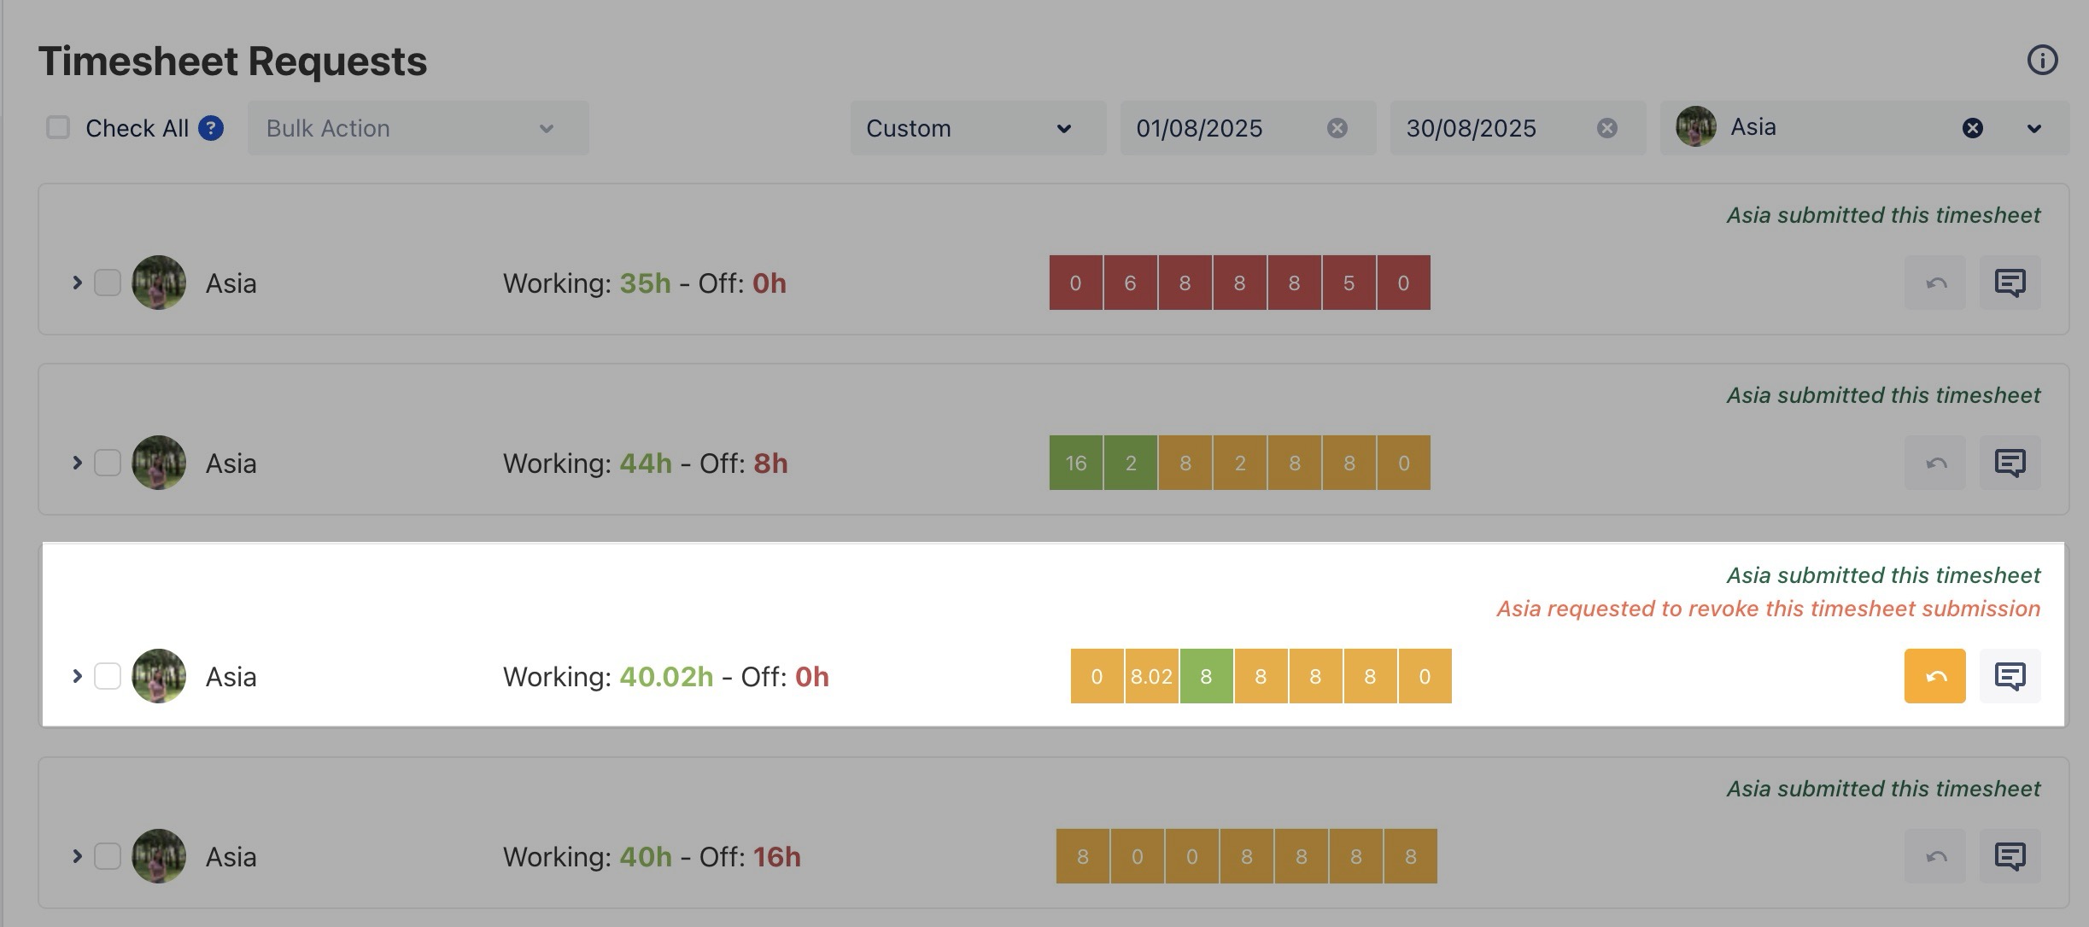
Task: Open comments for the 40.02h timesheet
Action: click(2010, 676)
